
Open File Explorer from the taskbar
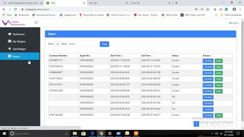click(75, 134)
